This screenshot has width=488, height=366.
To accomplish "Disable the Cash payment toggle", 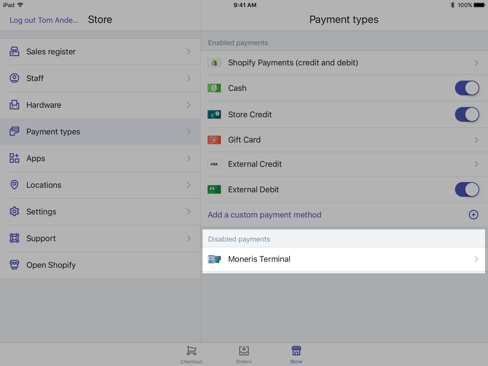I will pos(467,88).
